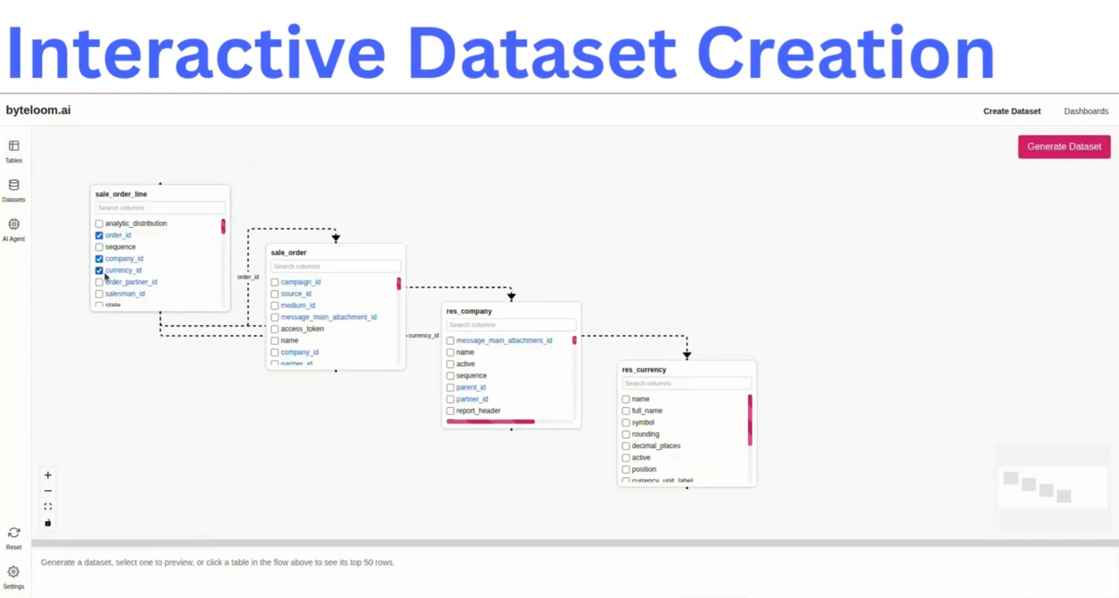
Task: Click the Generate Dataset button
Action: pos(1063,146)
